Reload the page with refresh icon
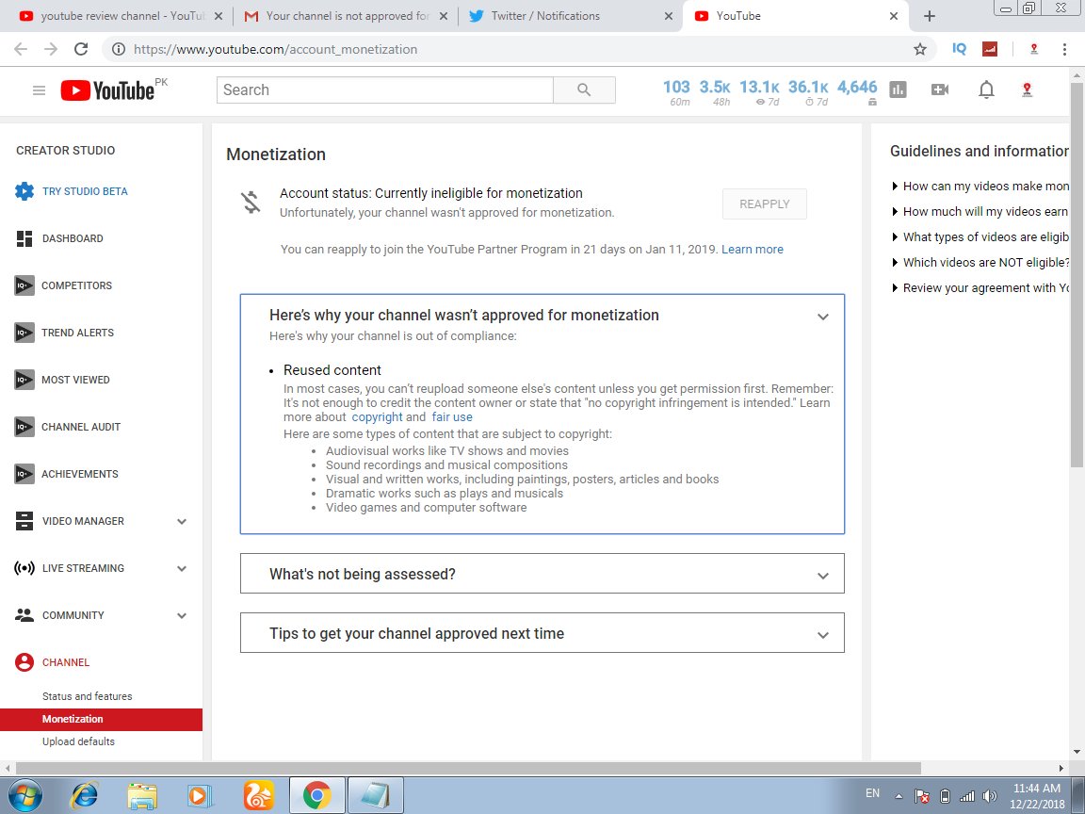The width and height of the screenshot is (1085, 814). pos(81,49)
